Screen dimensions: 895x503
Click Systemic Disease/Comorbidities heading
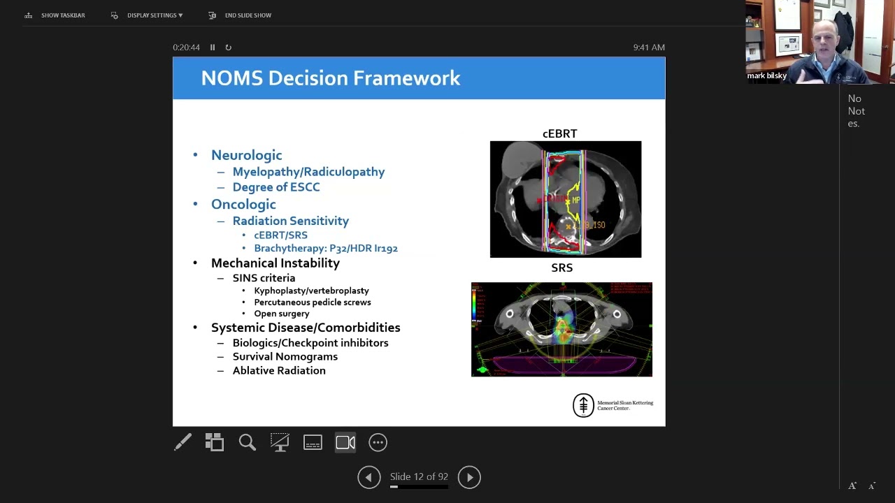[x=306, y=328]
